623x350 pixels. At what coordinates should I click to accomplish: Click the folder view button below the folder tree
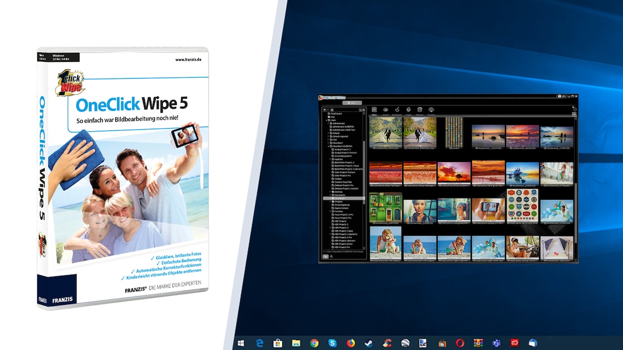[326, 257]
